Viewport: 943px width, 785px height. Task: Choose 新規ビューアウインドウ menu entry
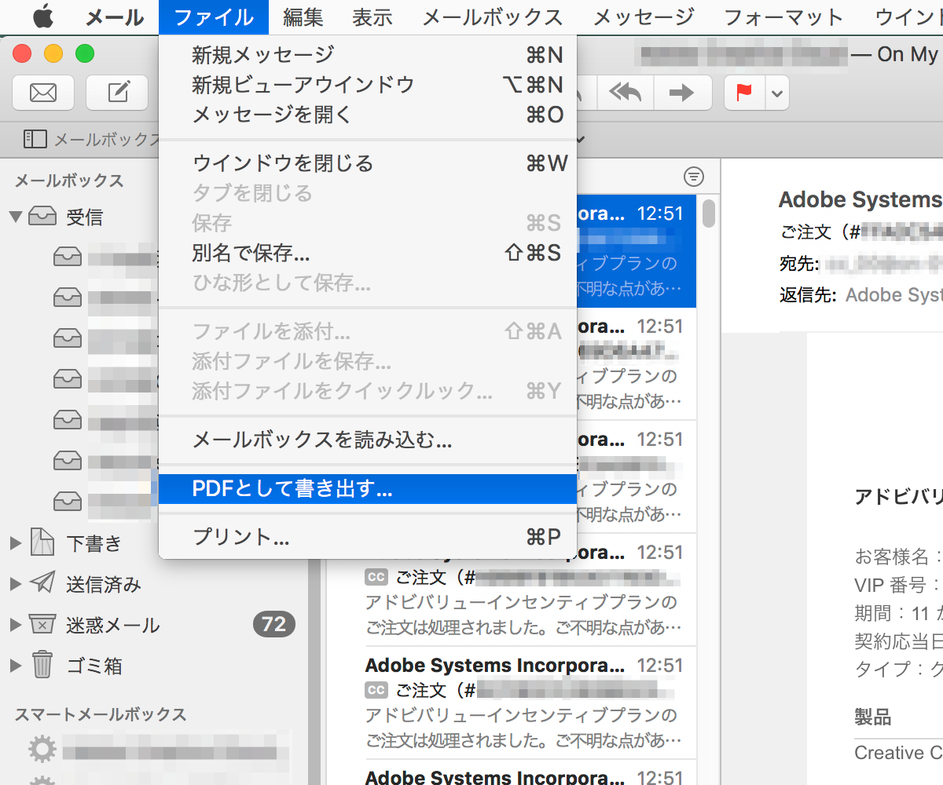(368, 84)
